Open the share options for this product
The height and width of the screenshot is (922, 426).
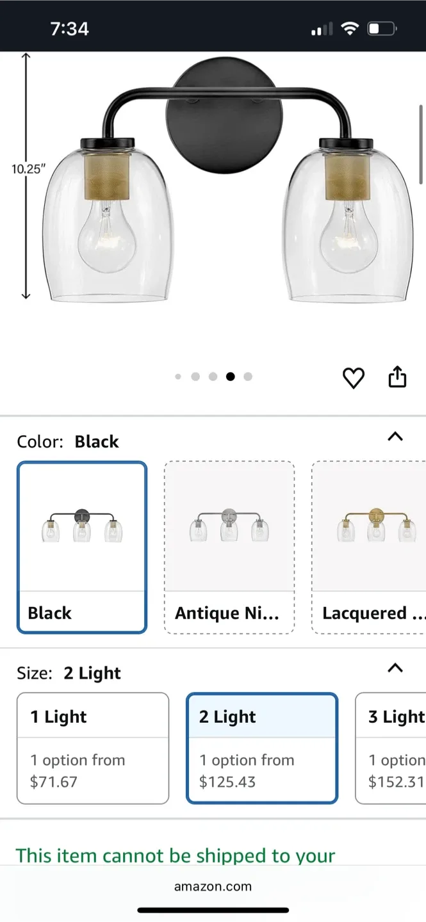point(397,377)
